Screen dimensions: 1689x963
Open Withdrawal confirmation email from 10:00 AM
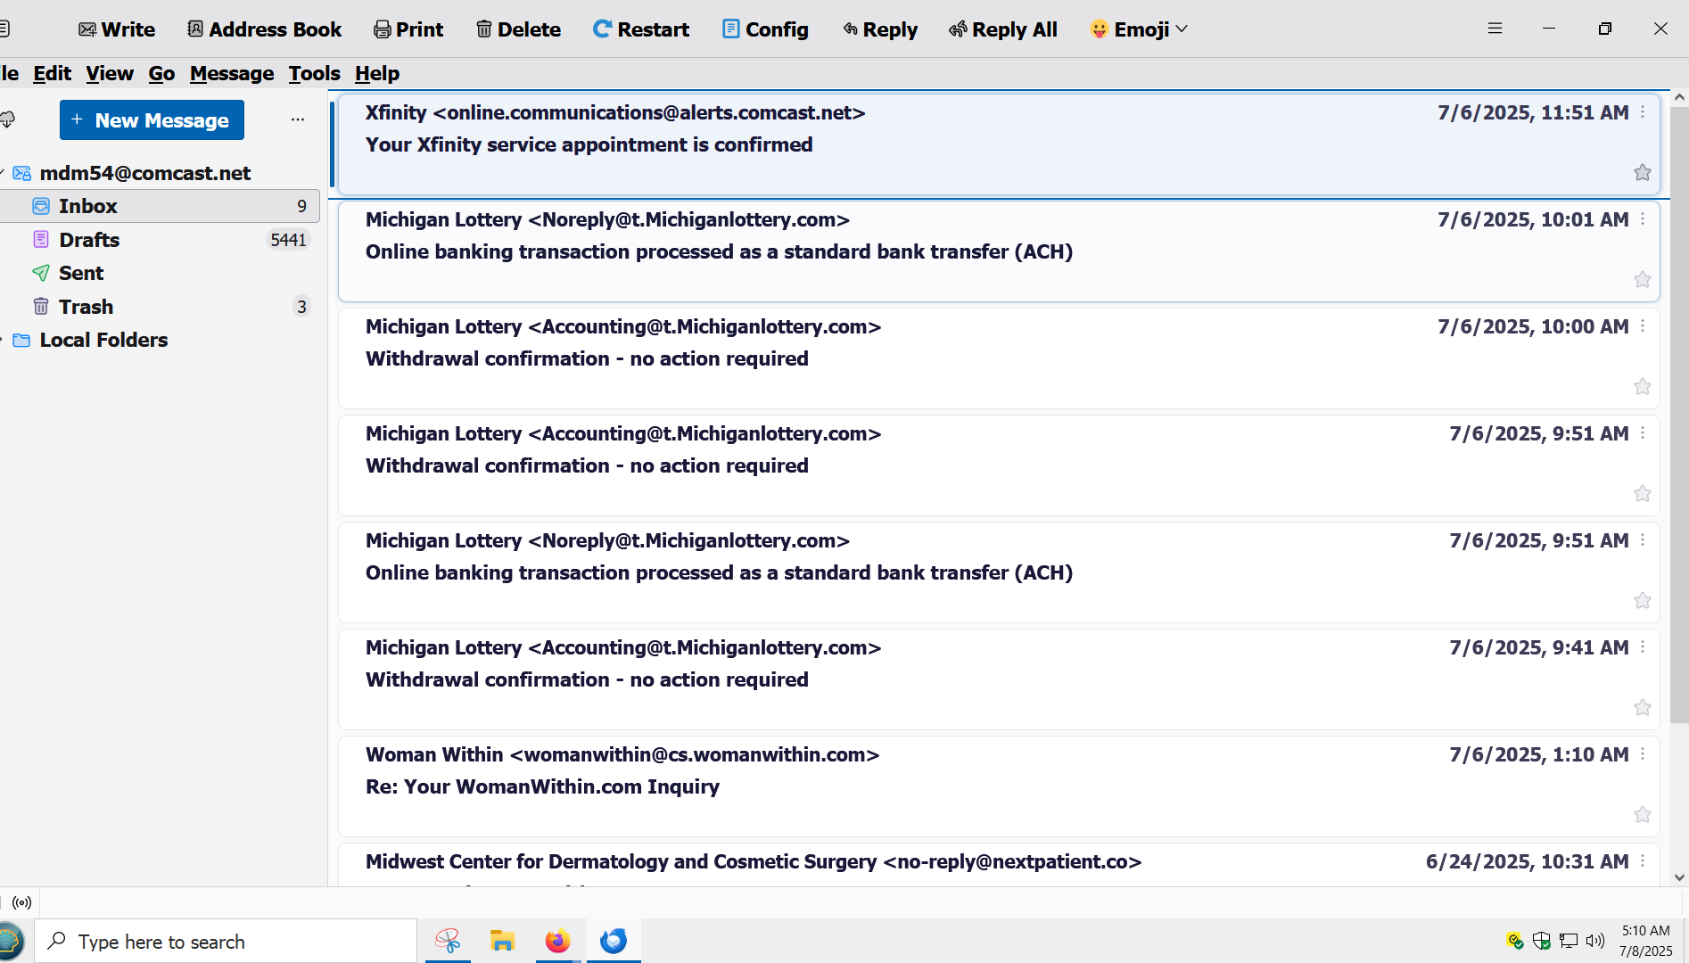tap(999, 358)
